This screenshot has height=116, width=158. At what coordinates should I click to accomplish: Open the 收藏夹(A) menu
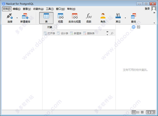(38, 9)
